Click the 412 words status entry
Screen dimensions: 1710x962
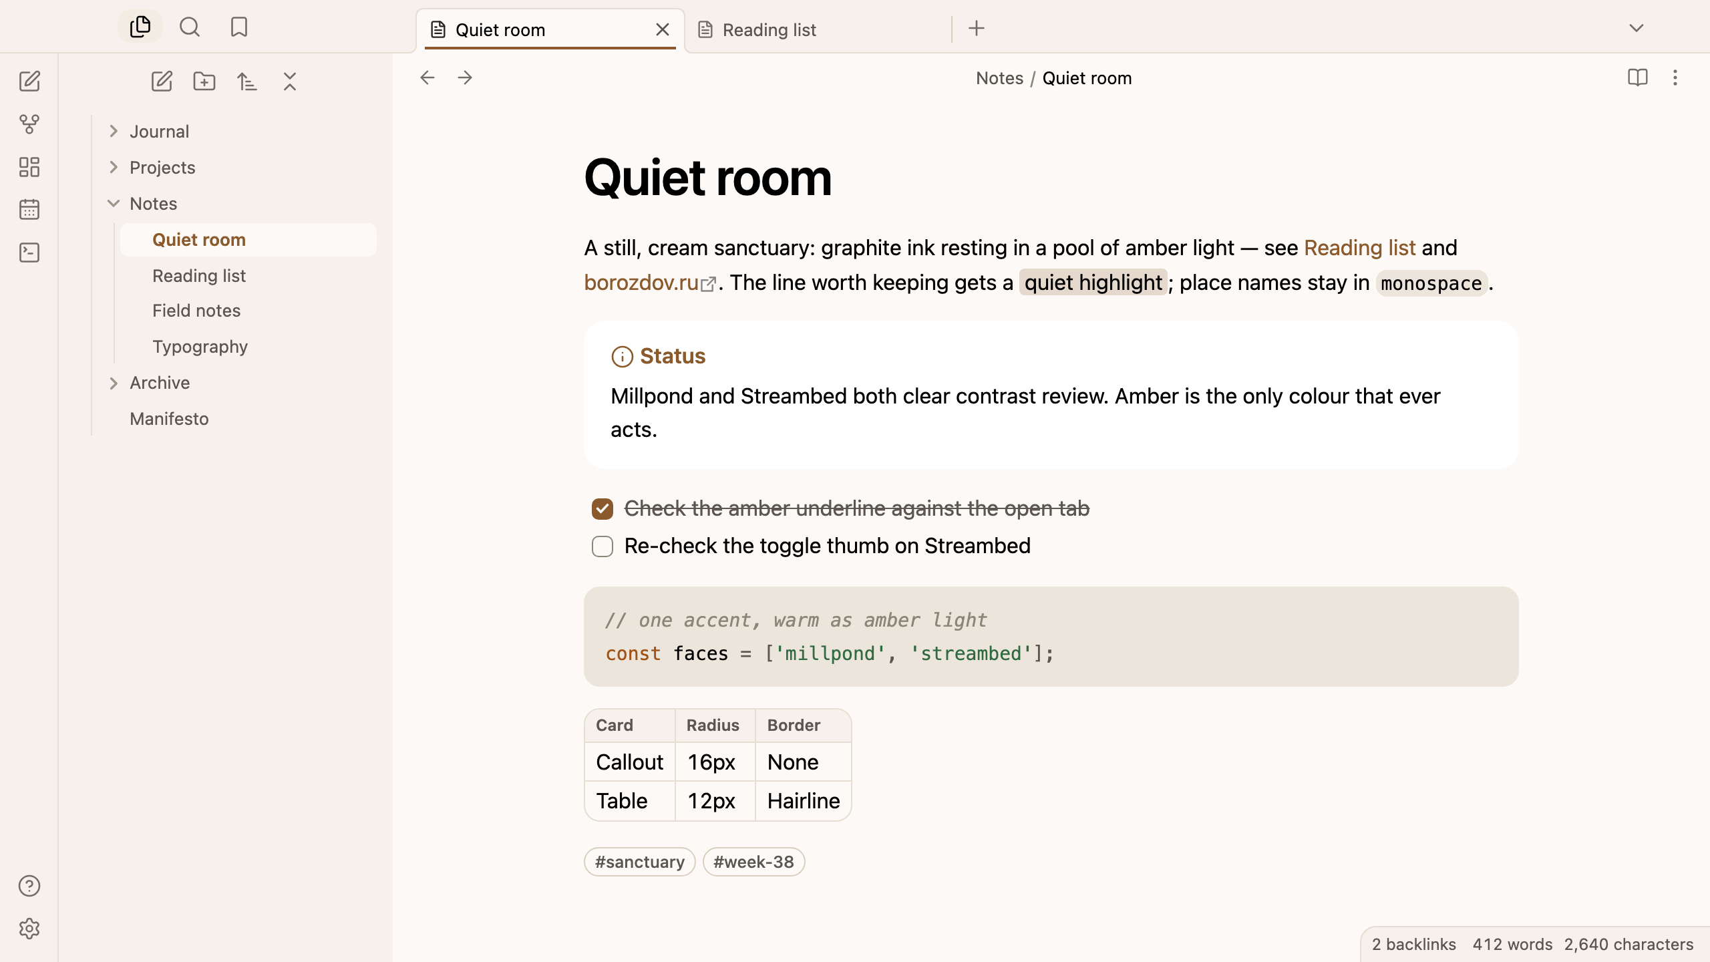pos(1512,944)
